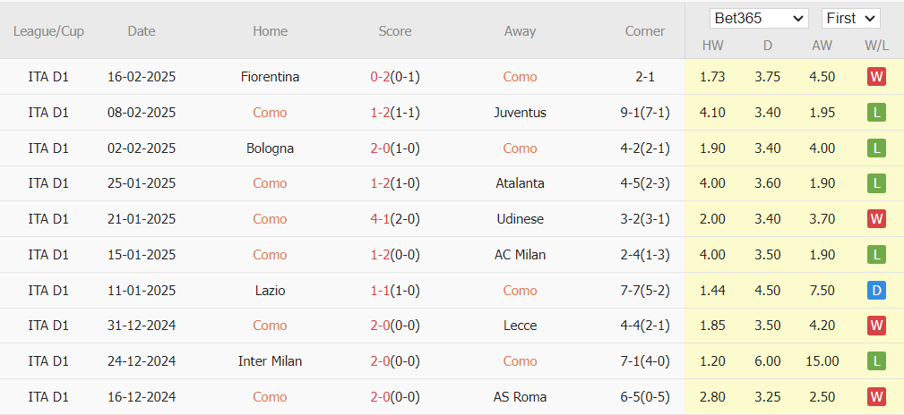Open Como away link in Bologna row
The height and width of the screenshot is (415, 904).
tap(520, 148)
